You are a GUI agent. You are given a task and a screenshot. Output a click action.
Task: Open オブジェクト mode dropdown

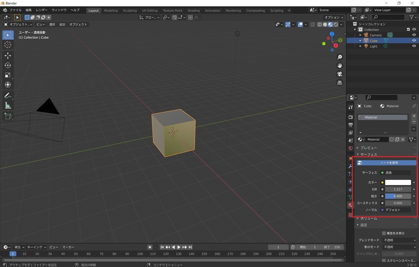tap(18, 24)
